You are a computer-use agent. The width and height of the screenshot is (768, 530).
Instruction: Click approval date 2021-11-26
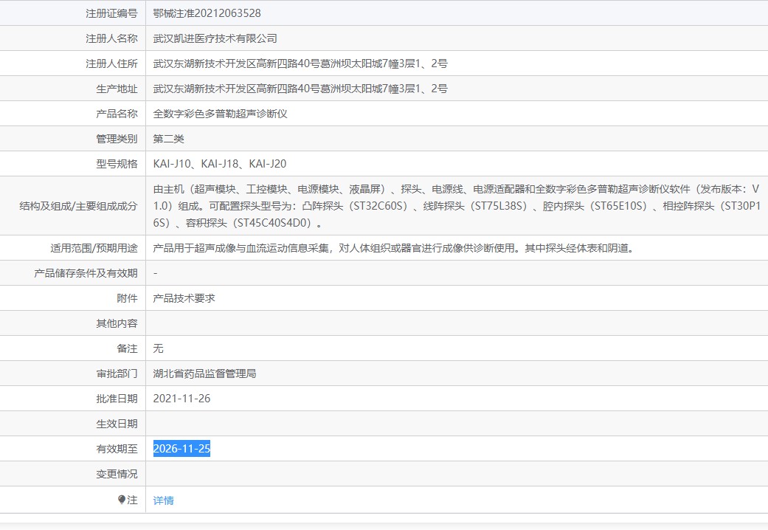click(x=181, y=399)
